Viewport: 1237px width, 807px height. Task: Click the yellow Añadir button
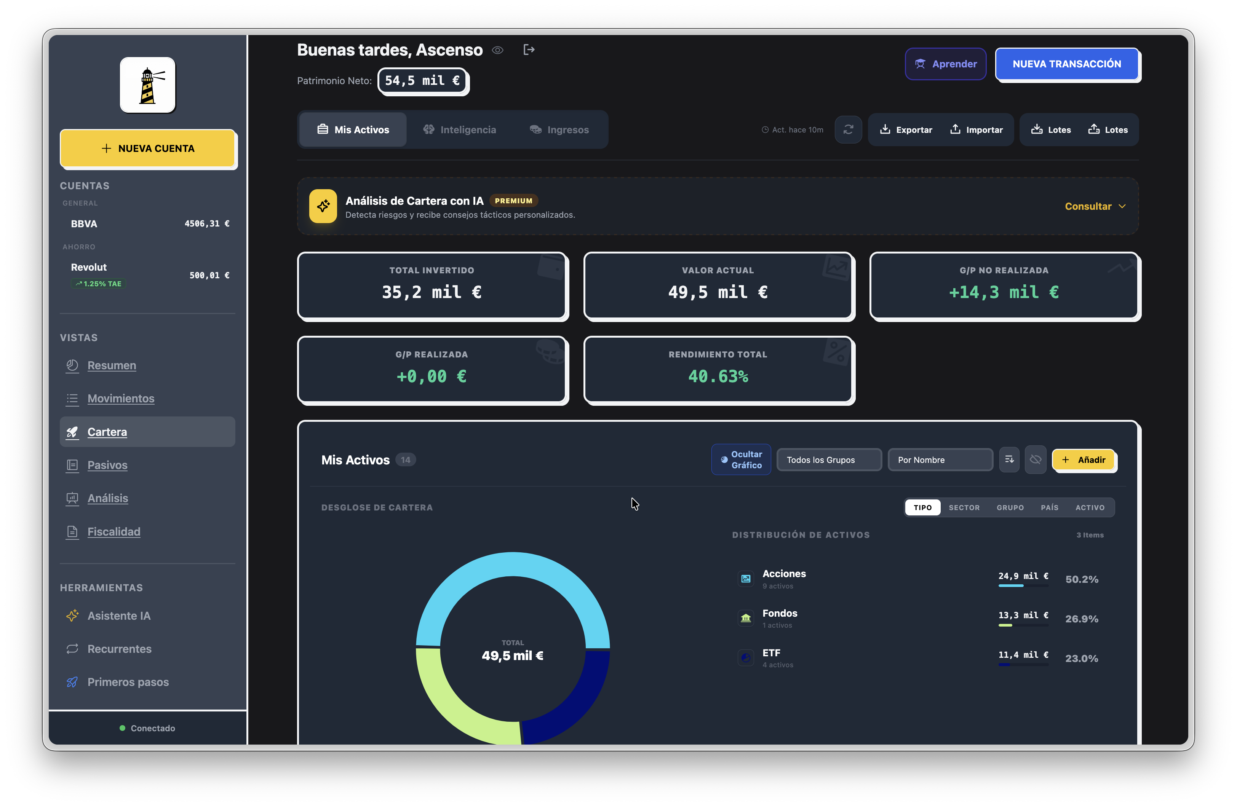(x=1084, y=460)
